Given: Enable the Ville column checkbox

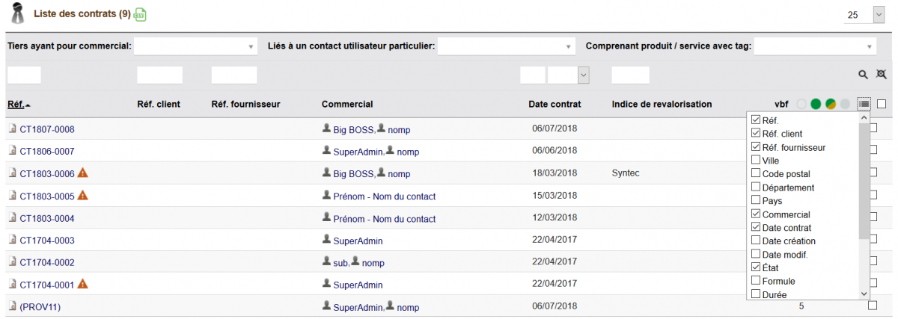Looking at the screenshot, I should [x=756, y=161].
